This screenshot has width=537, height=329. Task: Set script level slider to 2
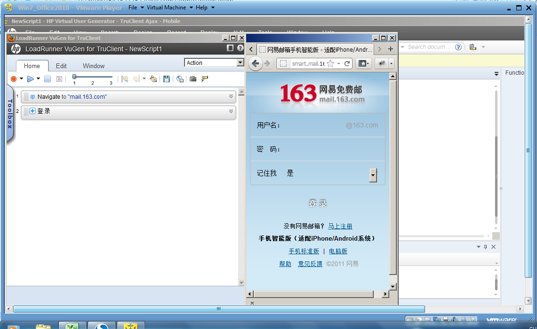92,83
